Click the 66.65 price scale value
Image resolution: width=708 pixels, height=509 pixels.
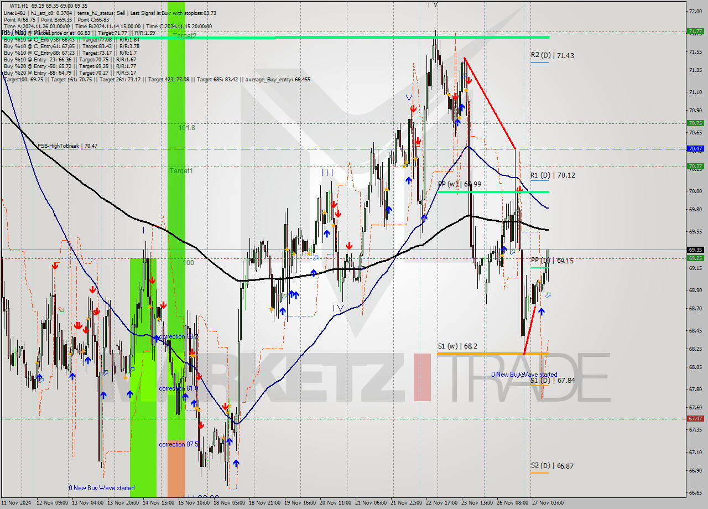click(695, 492)
